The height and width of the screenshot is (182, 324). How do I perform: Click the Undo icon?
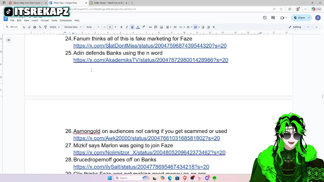[x=24, y=27]
